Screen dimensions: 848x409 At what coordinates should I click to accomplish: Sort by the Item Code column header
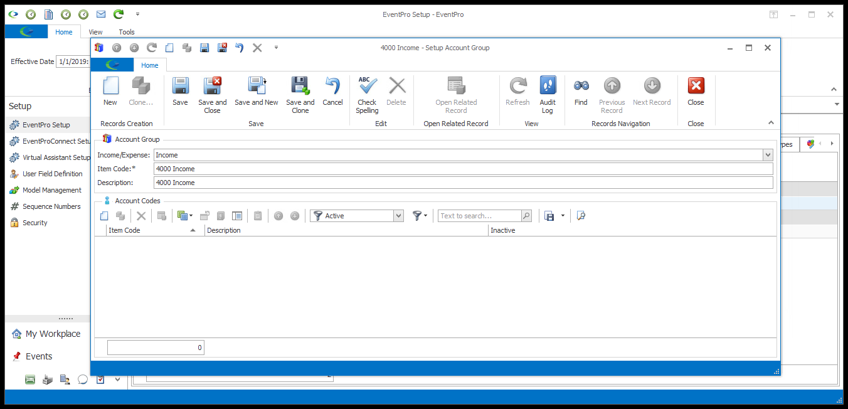tap(156, 230)
